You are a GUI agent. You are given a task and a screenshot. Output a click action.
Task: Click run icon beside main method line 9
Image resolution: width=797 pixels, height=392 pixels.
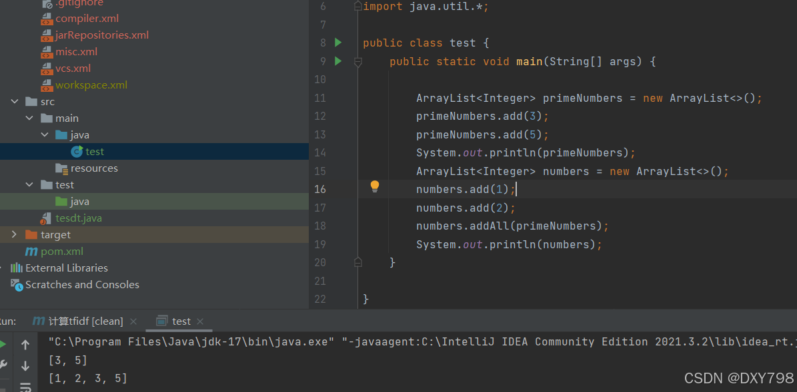point(337,61)
